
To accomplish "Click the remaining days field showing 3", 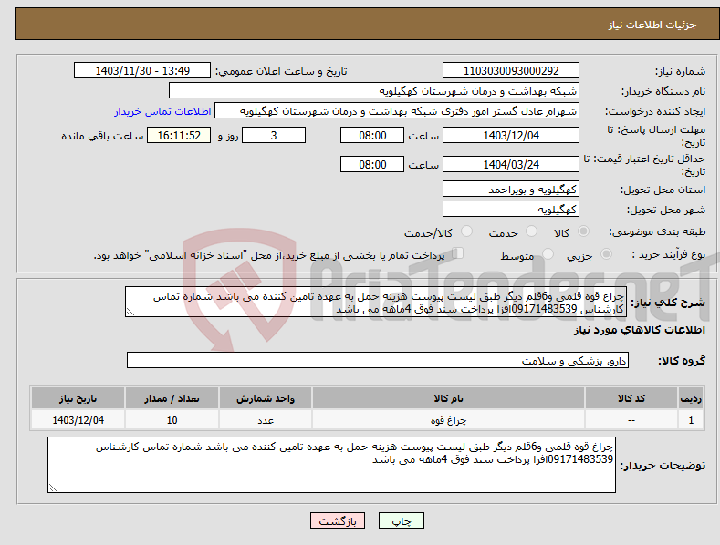I will click(x=274, y=135).
